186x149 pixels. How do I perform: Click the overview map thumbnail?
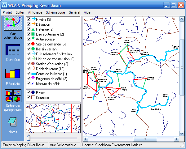[53, 119]
